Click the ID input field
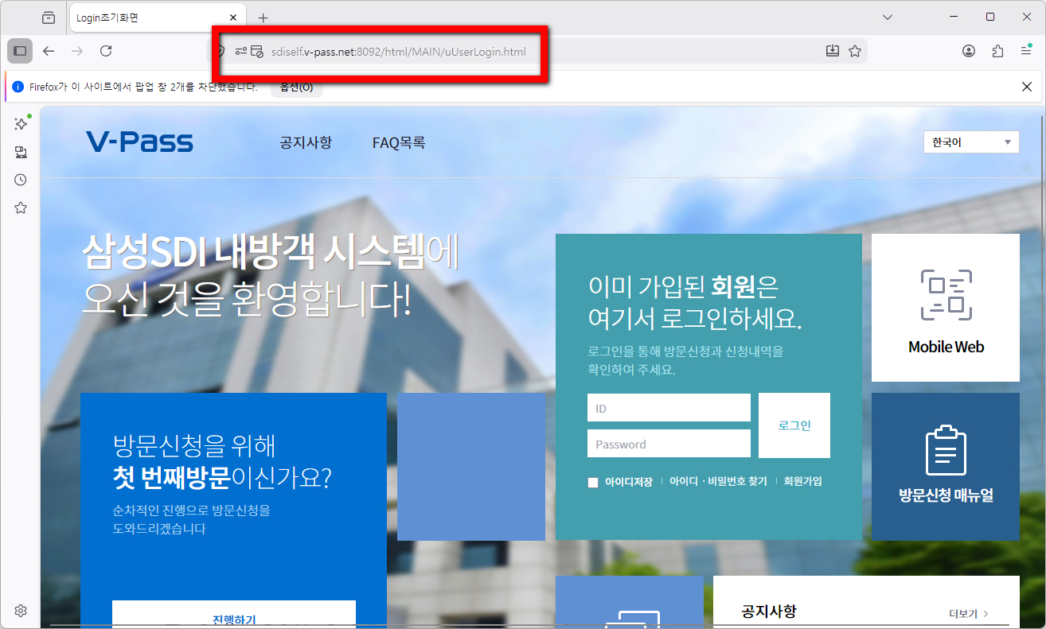 669,408
